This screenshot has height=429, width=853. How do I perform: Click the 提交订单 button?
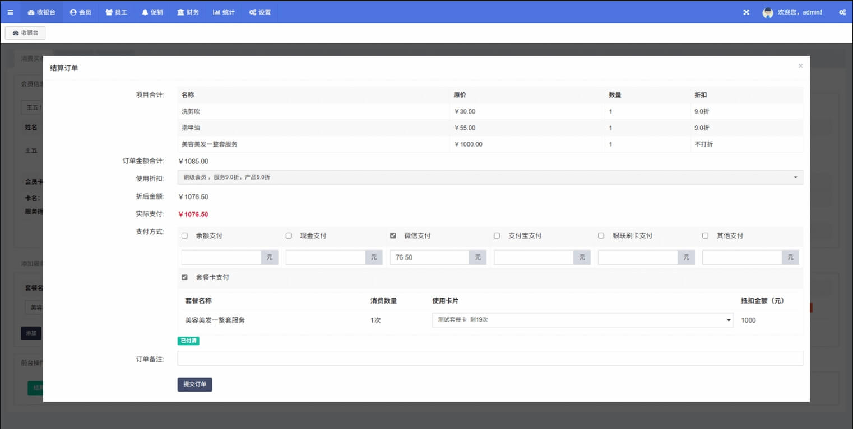[194, 384]
